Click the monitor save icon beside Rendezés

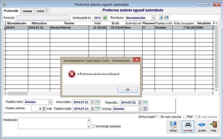(x=167, y=18)
